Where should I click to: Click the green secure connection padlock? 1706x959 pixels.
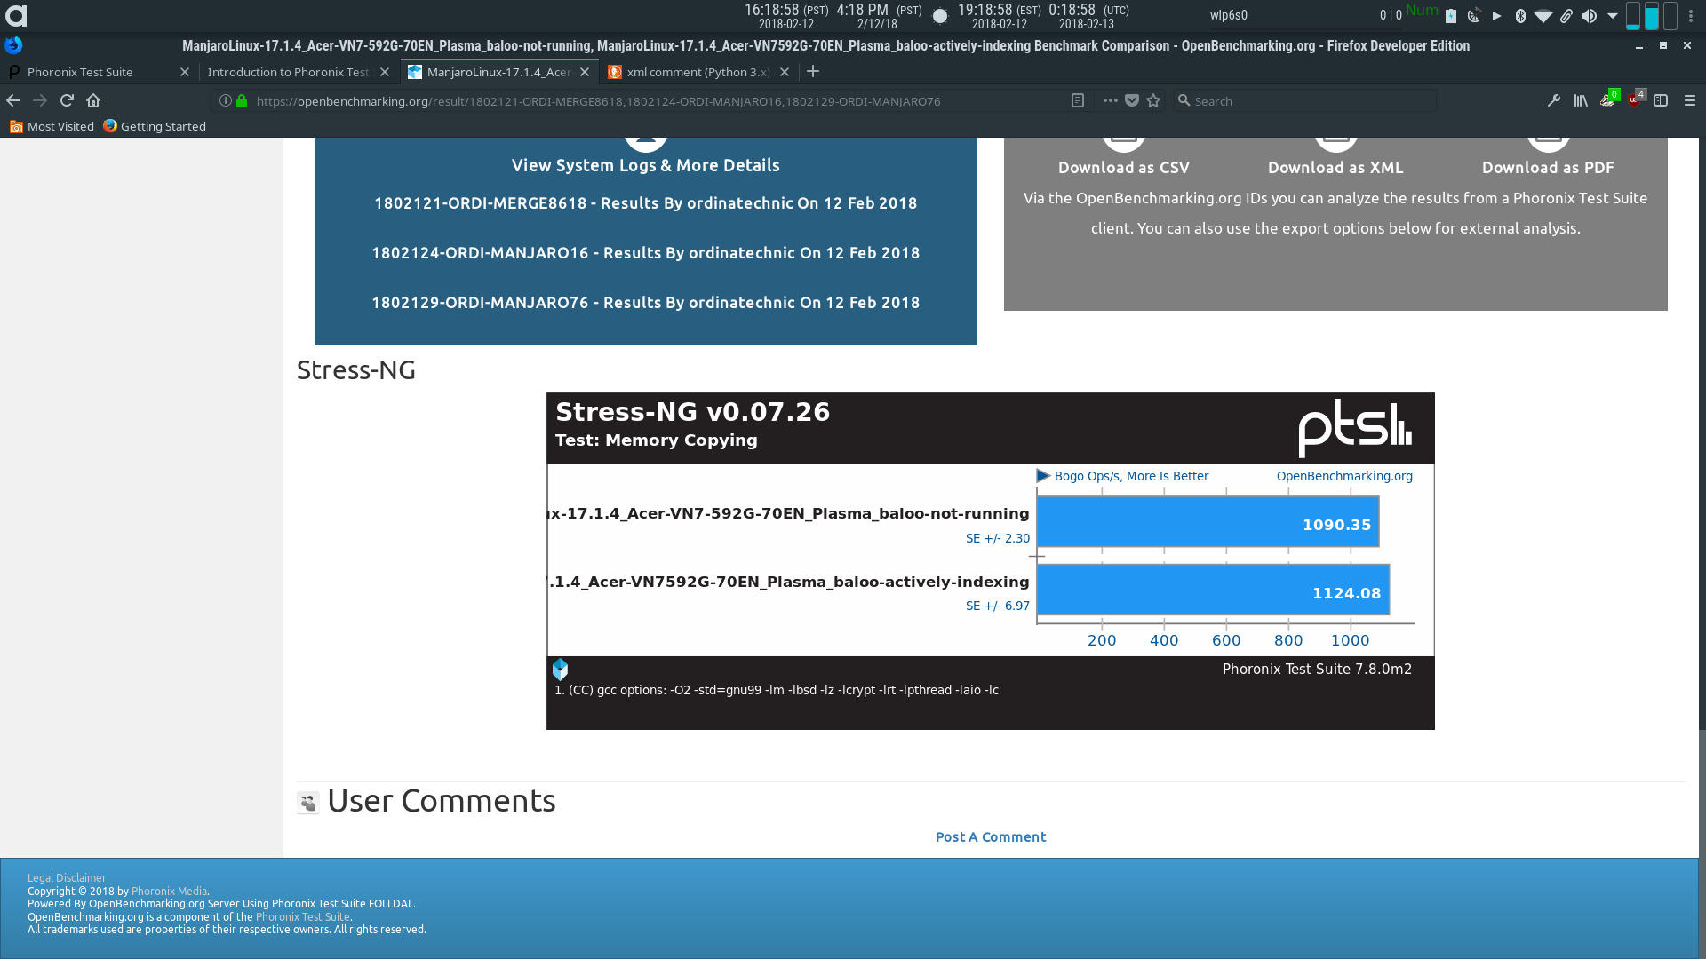coord(242,101)
